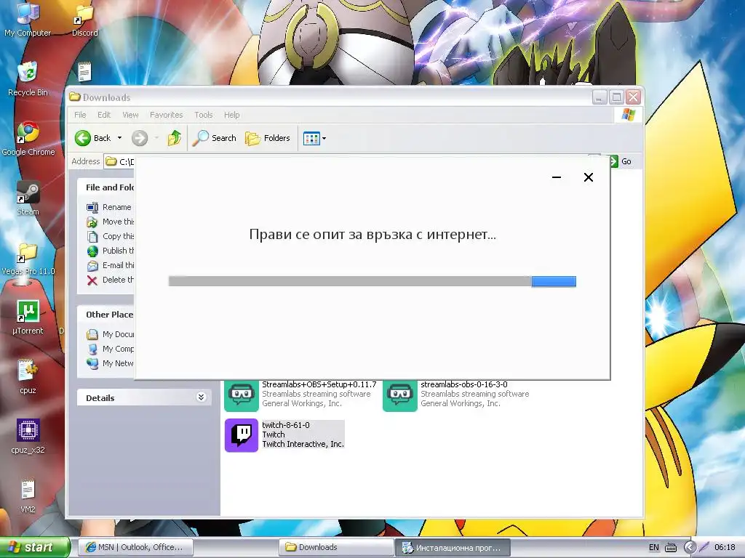Click the Windows flag logo in Downloads
The width and height of the screenshot is (745, 558).
click(628, 114)
